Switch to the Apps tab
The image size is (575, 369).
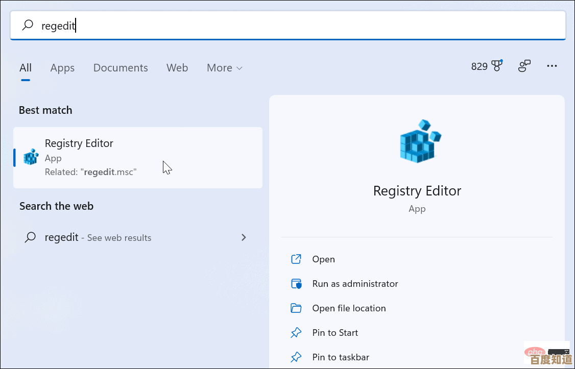pos(62,68)
